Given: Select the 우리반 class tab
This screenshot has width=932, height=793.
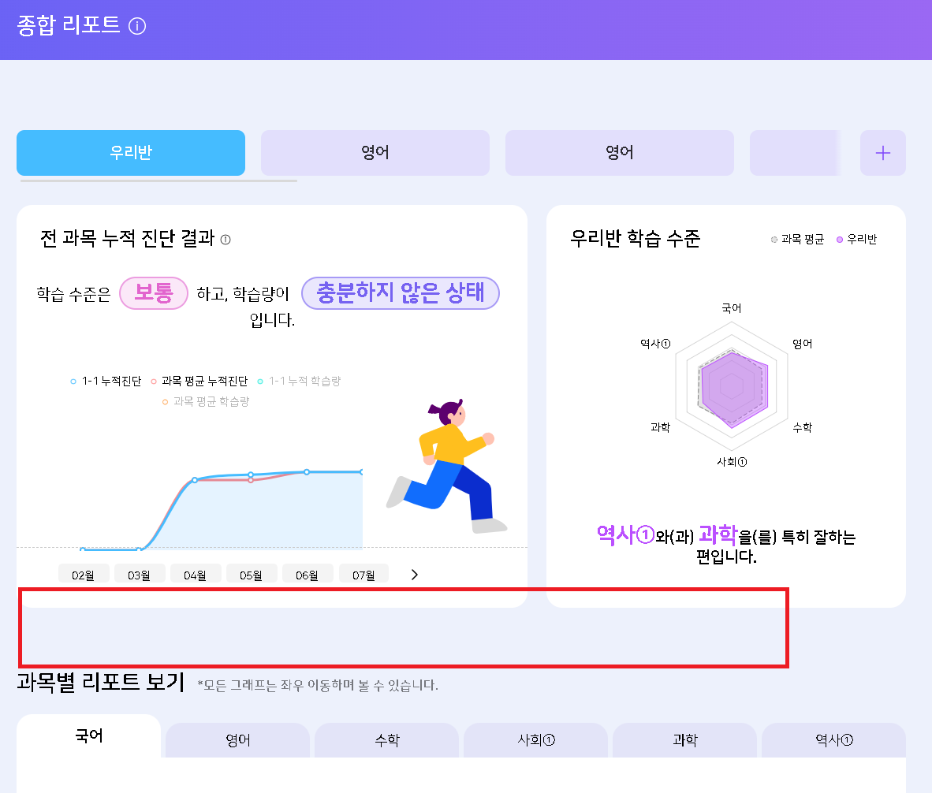Looking at the screenshot, I should pos(131,153).
